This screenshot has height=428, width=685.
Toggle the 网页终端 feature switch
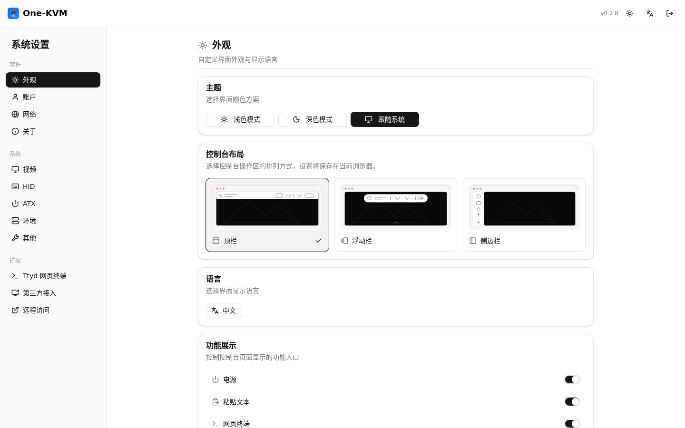point(572,424)
